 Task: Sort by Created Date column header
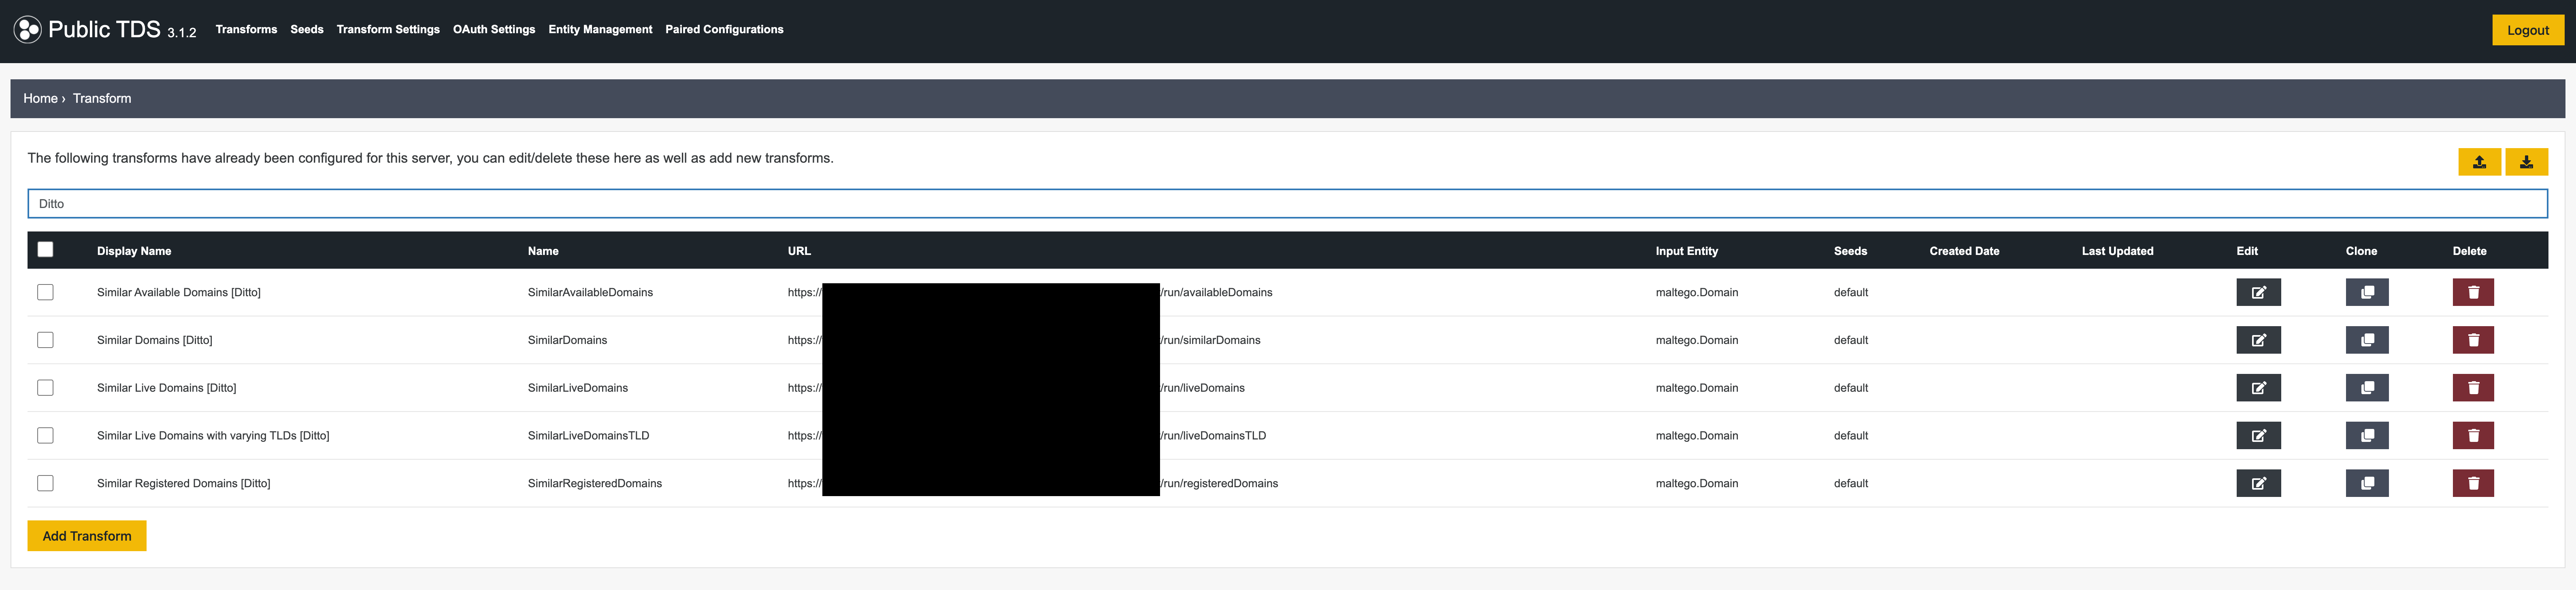(x=1964, y=251)
